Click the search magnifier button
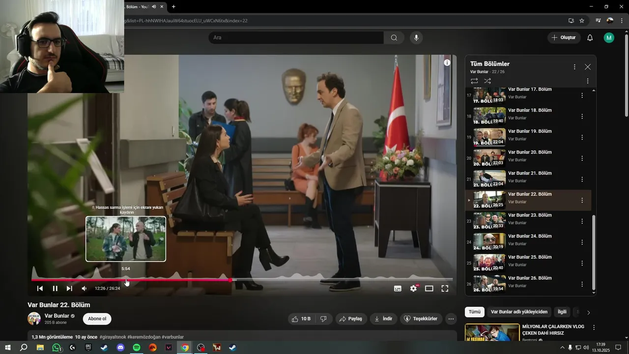 click(394, 37)
